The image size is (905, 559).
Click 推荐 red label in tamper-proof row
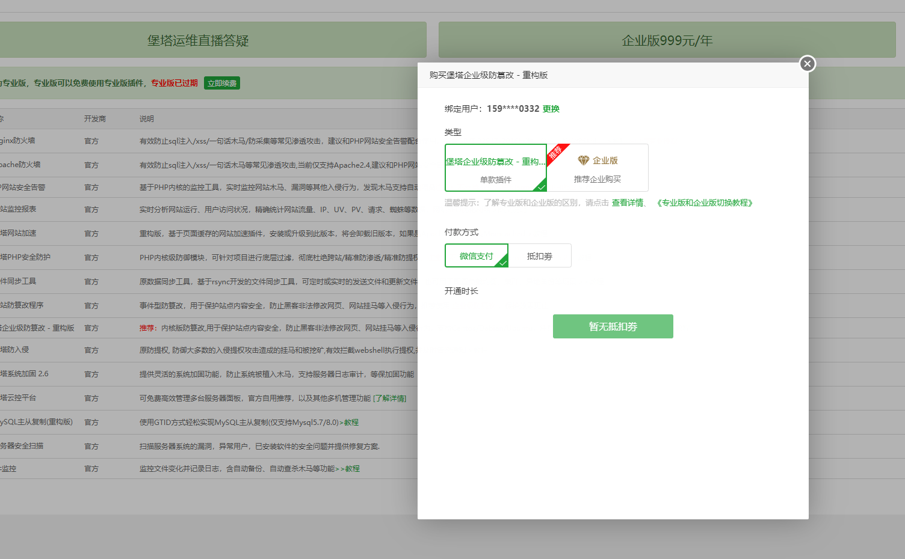(x=147, y=328)
